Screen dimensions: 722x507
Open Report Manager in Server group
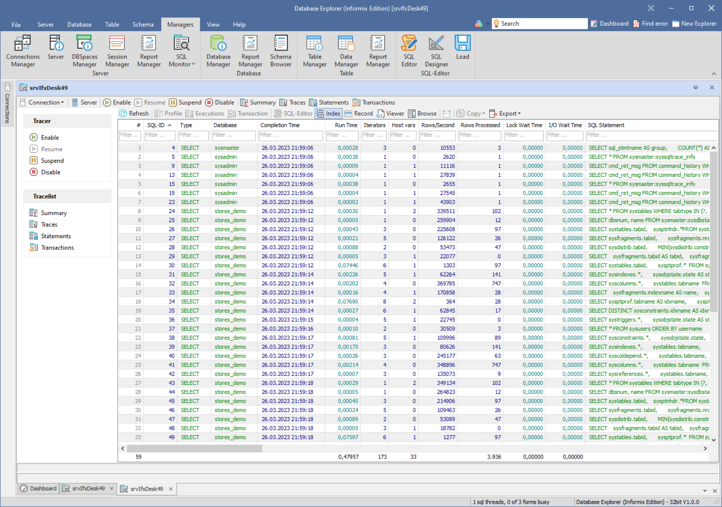pos(149,51)
